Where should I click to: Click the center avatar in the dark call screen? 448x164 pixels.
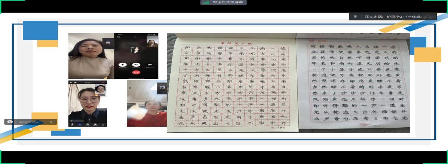coord(135,49)
